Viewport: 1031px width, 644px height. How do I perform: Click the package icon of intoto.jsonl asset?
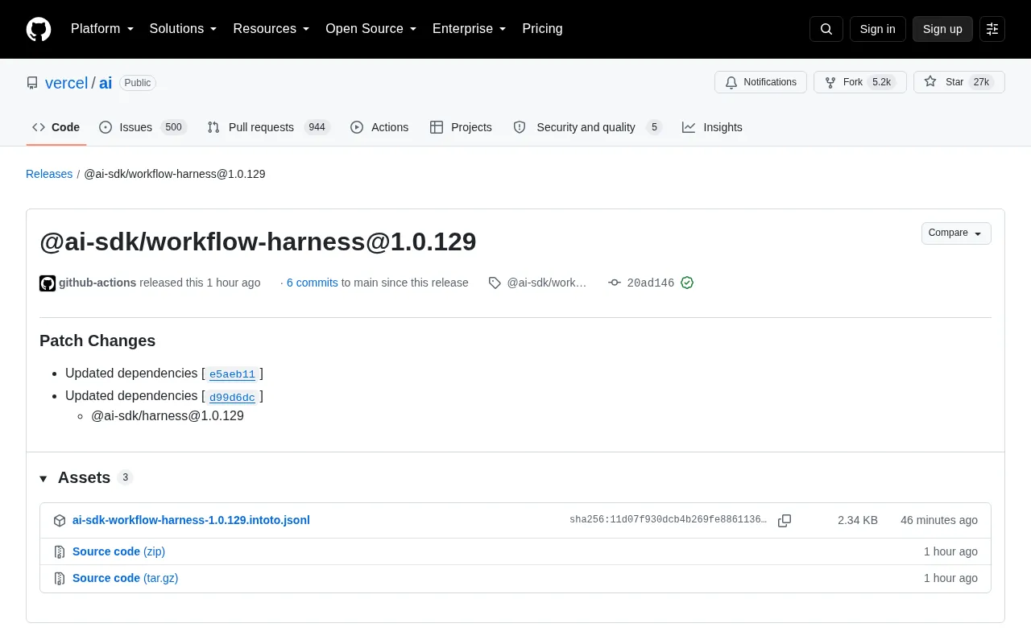click(x=60, y=521)
